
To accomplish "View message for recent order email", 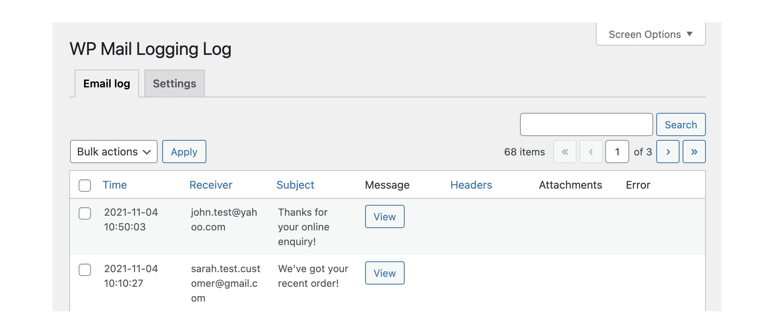I will [384, 273].
